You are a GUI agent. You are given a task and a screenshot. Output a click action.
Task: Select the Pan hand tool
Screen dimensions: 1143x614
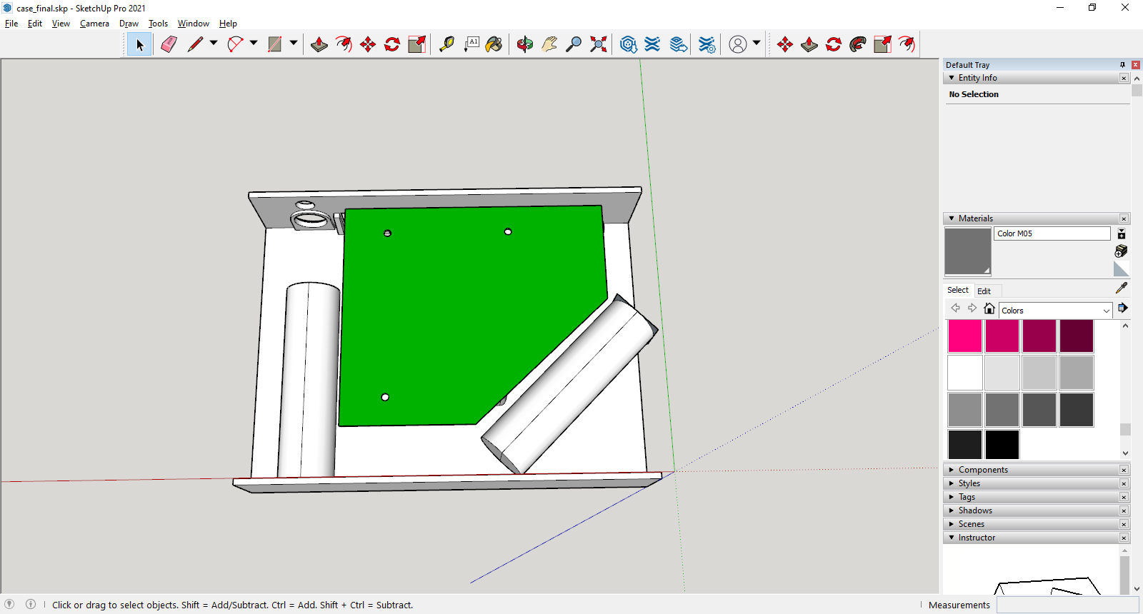tap(549, 44)
